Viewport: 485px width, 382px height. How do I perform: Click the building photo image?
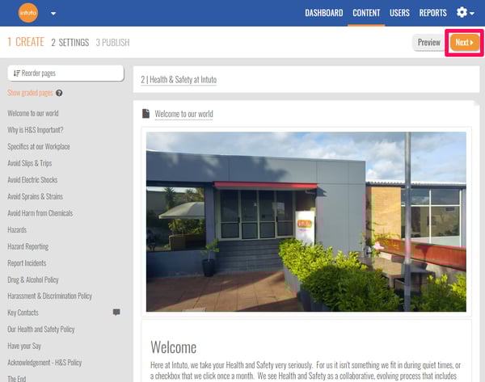306,221
